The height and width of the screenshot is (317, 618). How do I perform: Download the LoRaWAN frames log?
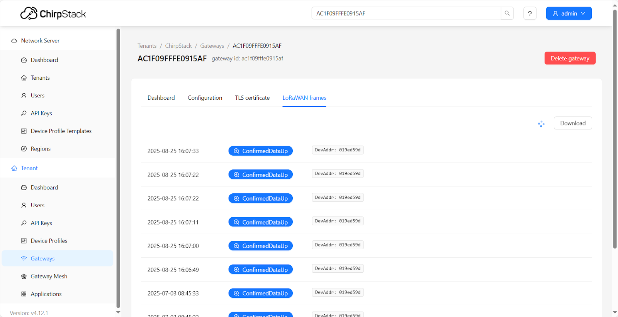tap(572, 123)
